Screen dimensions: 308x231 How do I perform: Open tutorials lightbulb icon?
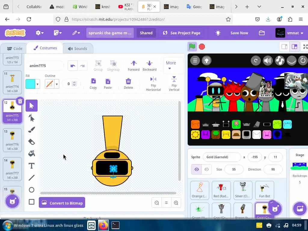[x=218, y=33]
